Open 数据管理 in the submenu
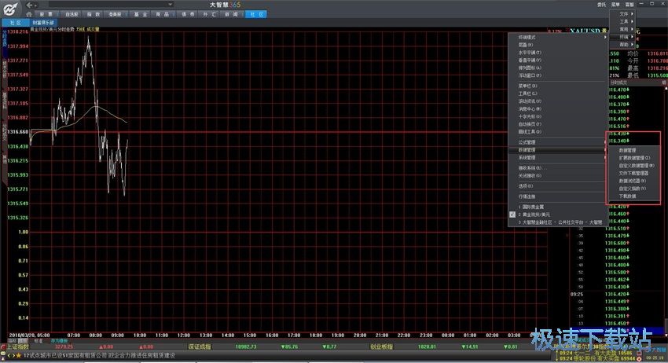 click(633, 150)
